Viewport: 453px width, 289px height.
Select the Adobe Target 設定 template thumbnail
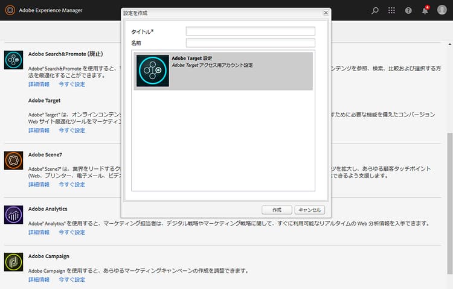coord(153,71)
